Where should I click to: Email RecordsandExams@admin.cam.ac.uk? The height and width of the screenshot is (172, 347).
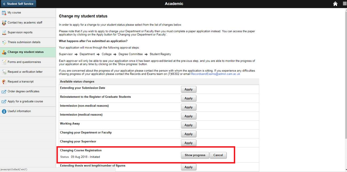point(216,74)
